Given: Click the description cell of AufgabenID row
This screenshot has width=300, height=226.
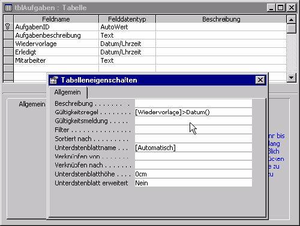Looking at the screenshot, I should (x=221, y=27).
